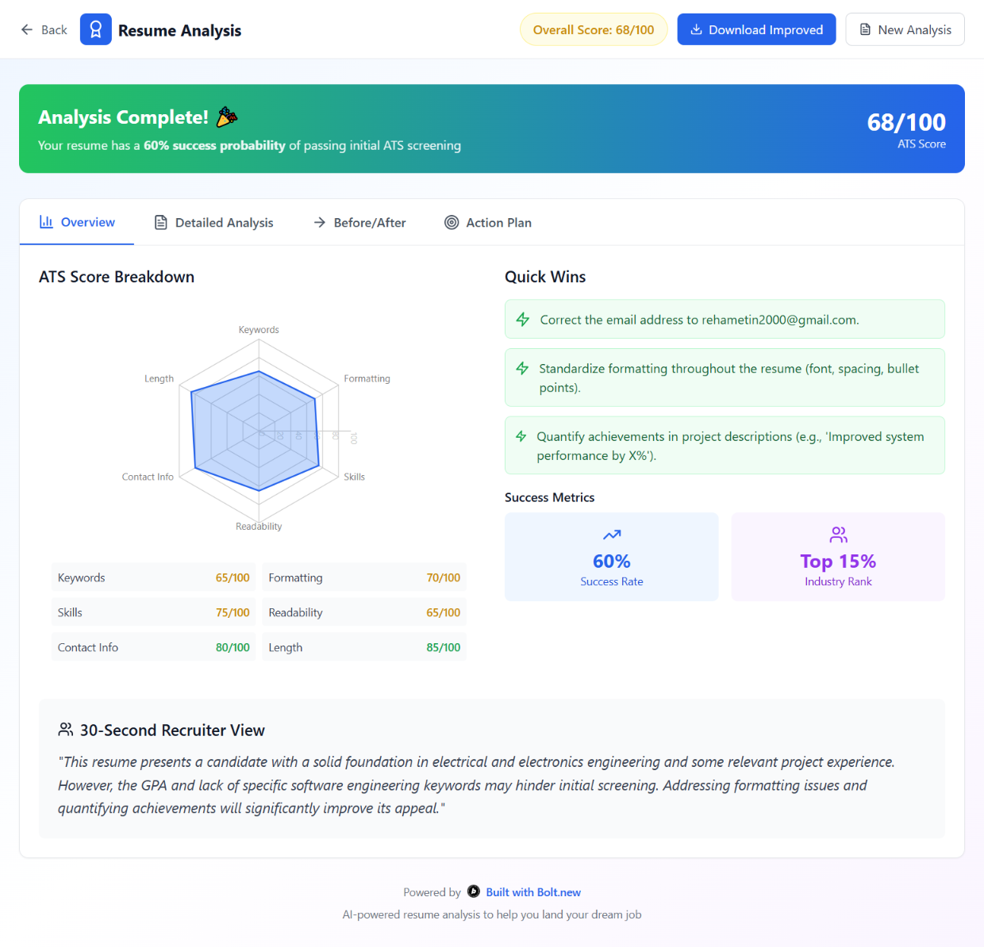
Task: Click the email address correction quick win
Action: pos(725,319)
